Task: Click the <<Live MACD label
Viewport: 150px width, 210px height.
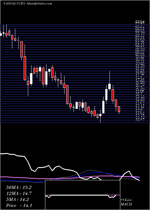Action: click(126, 202)
